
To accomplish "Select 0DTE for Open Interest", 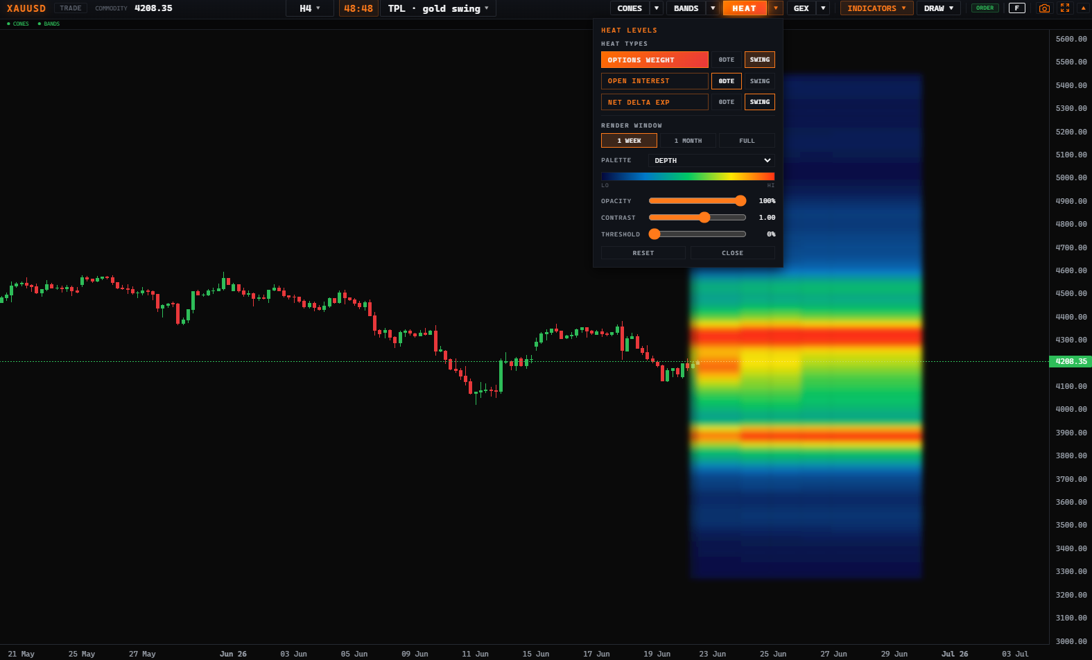I will coord(727,81).
